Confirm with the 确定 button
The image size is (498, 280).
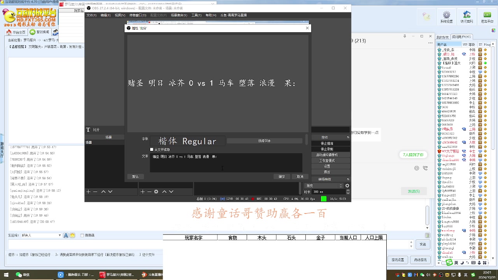[x=282, y=177]
